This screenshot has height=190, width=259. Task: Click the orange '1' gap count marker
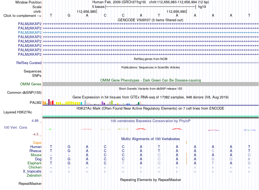pos(186,143)
